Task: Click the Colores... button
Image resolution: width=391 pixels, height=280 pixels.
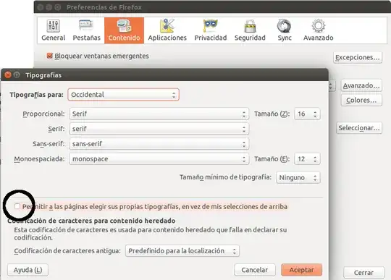Action: point(361,100)
